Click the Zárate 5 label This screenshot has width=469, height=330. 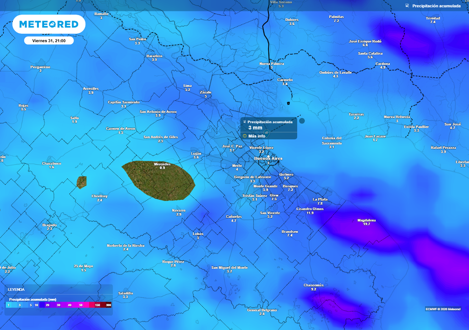(x=206, y=94)
